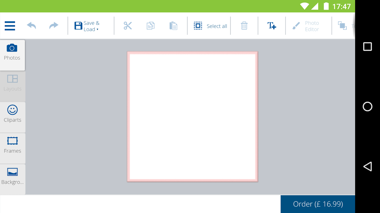Screen dimensions: 380x213
Task: Click the Select all button
Action: click(x=210, y=26)
